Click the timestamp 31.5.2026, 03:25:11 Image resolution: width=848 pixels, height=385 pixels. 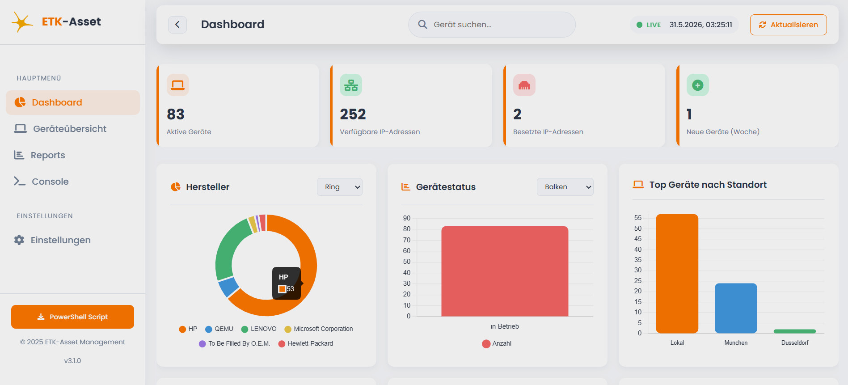(x=700, y=25)
